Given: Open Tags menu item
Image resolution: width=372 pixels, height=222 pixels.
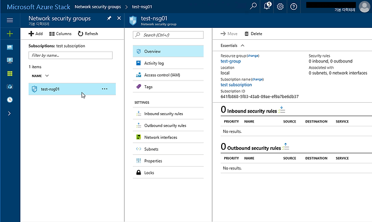Looking at the screenshot, I should (168, 87).
